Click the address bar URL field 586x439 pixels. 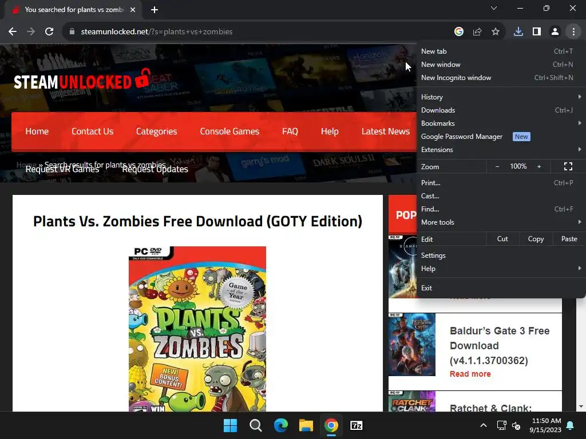point(258,32)
